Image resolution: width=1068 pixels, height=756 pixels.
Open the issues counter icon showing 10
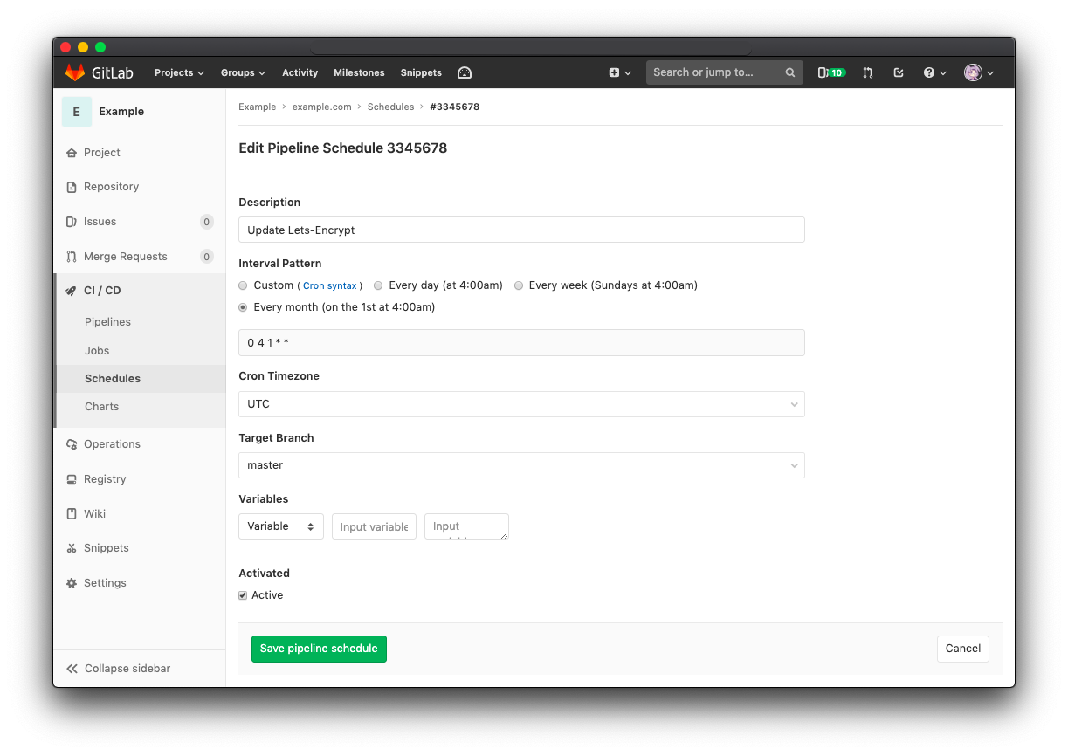(830, 72)
